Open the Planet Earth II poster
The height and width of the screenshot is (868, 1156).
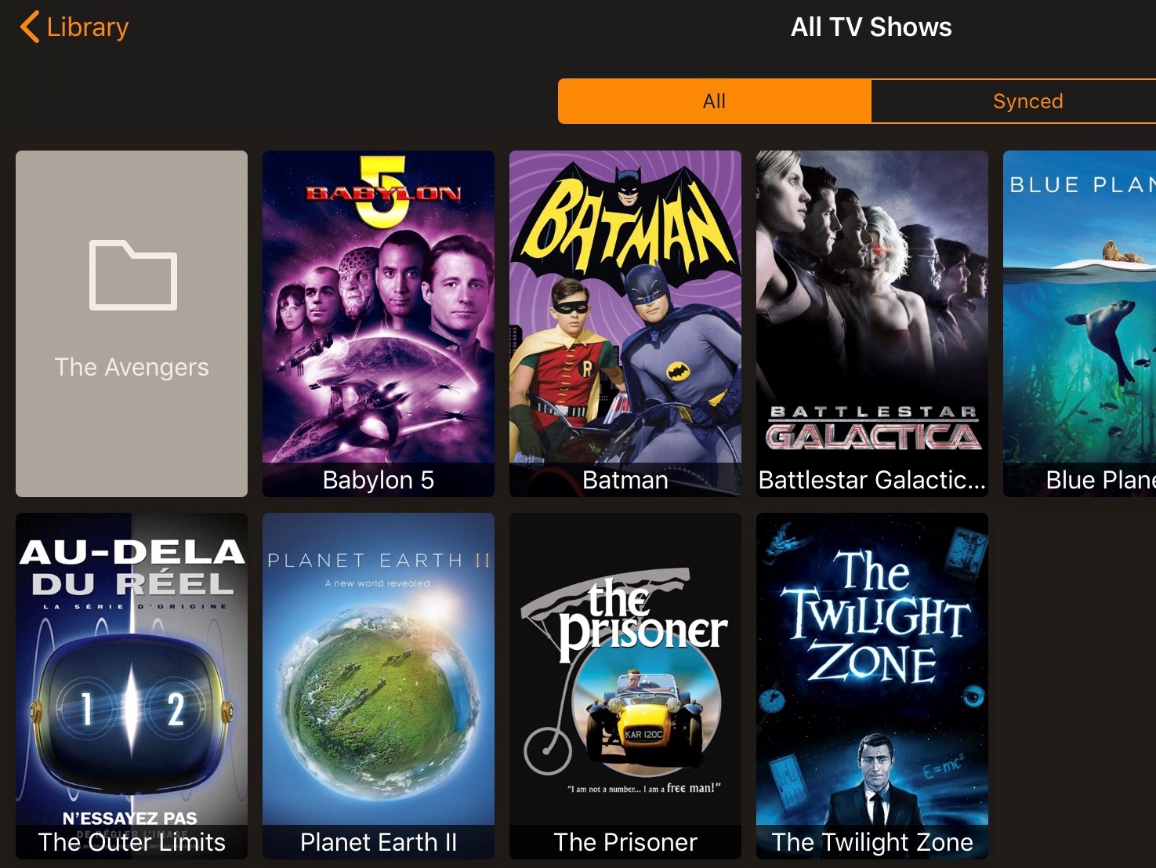pyautogui.click(x=379, y=686)
